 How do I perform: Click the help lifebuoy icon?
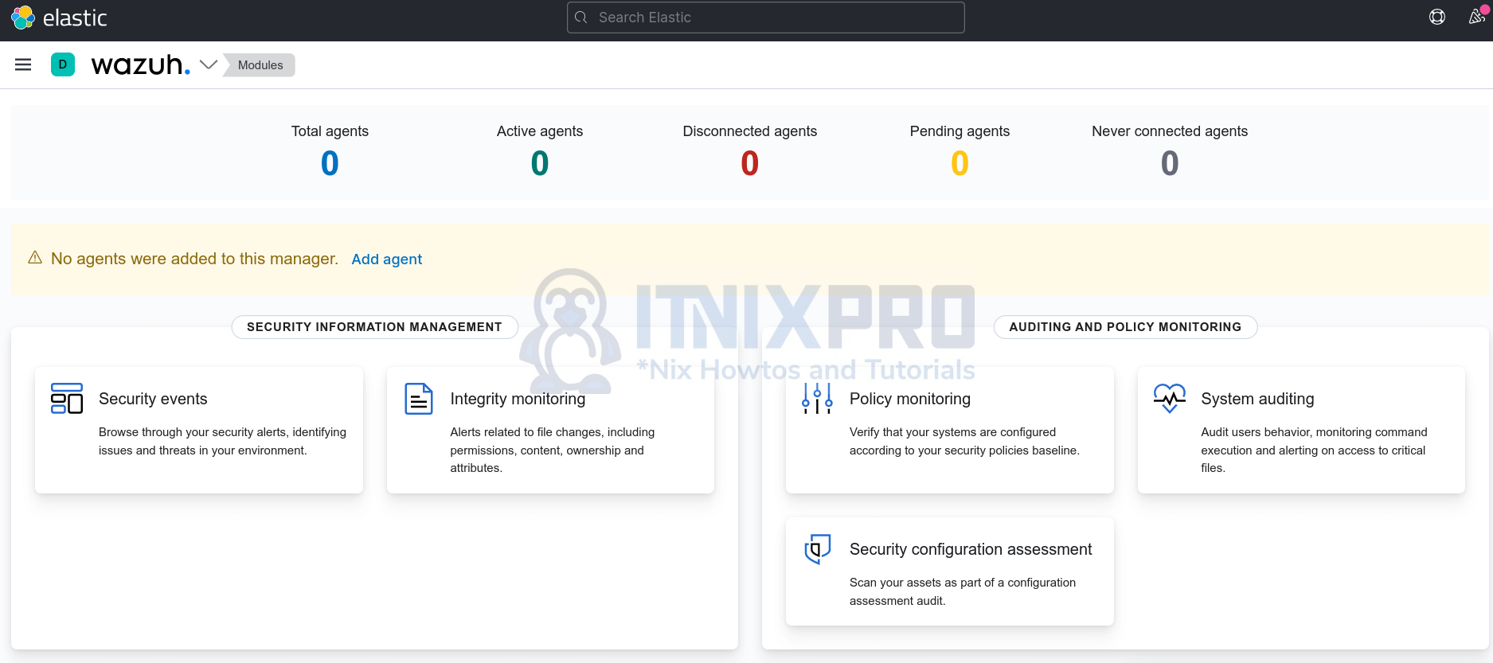[x=1436, y=18]
